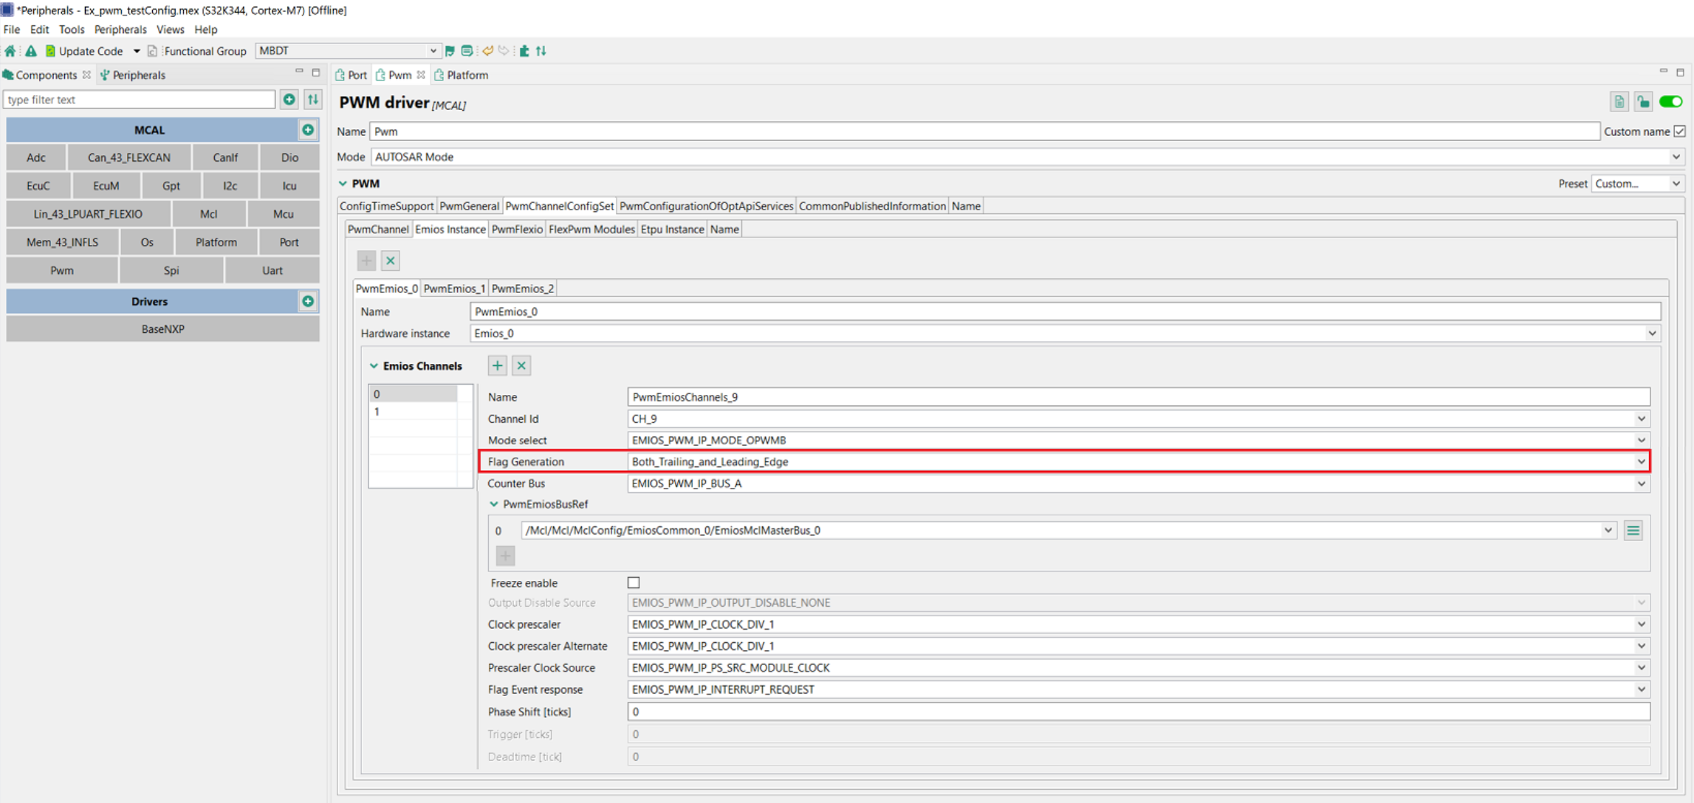Click the type filter text field
This screenshot has height=803, width=1694.
point(139,100)
